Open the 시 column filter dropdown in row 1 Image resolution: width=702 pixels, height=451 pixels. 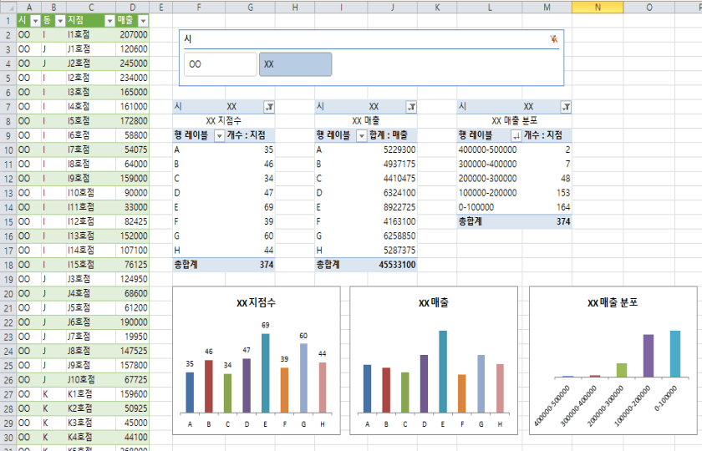tap(35, 20)
